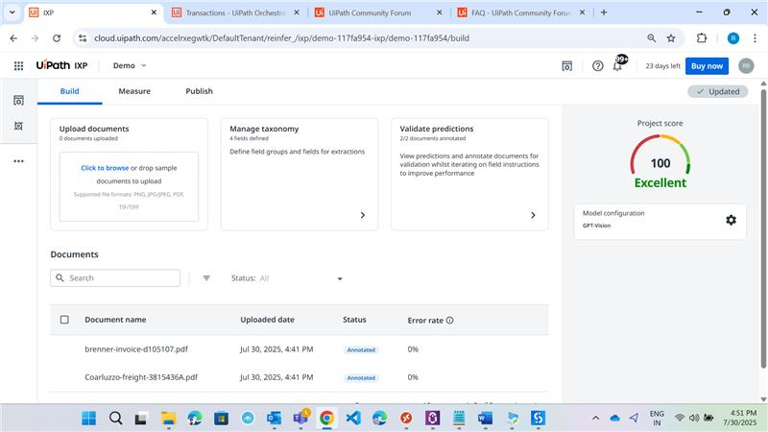Switch to FAQ UiPath Community Forum tab
768x432 pixels.
coord(519,12)
